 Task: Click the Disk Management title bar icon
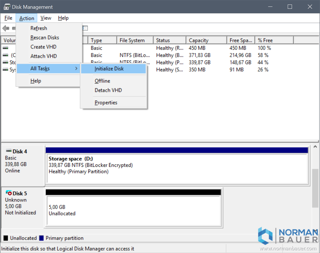point(7,7)
